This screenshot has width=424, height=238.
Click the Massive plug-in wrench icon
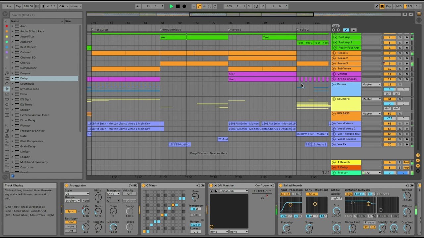220,185
